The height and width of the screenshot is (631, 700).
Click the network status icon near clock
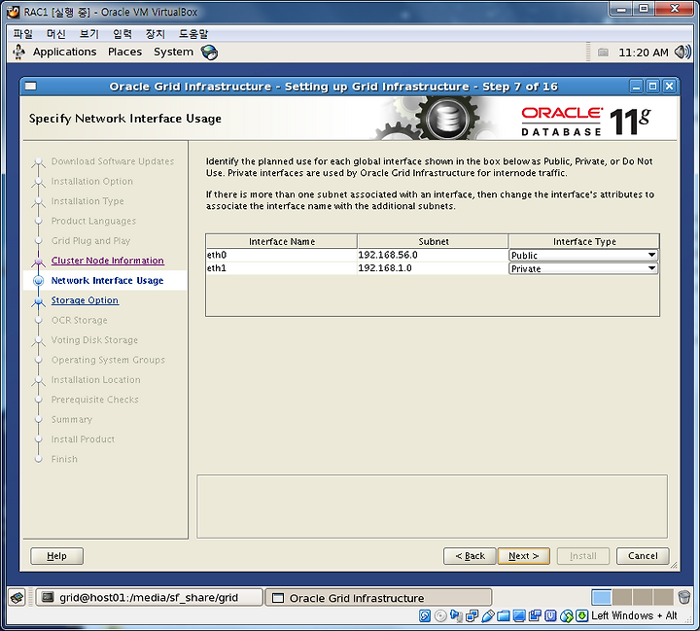click(603, 53)
